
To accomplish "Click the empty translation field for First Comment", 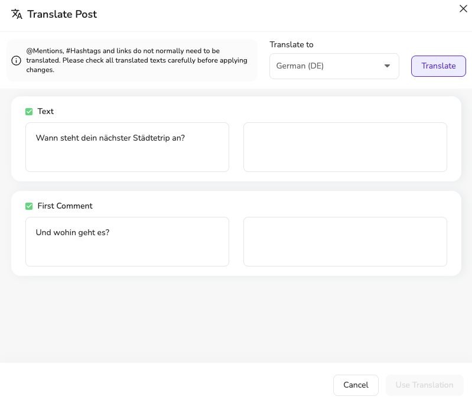I will [345, 242].
